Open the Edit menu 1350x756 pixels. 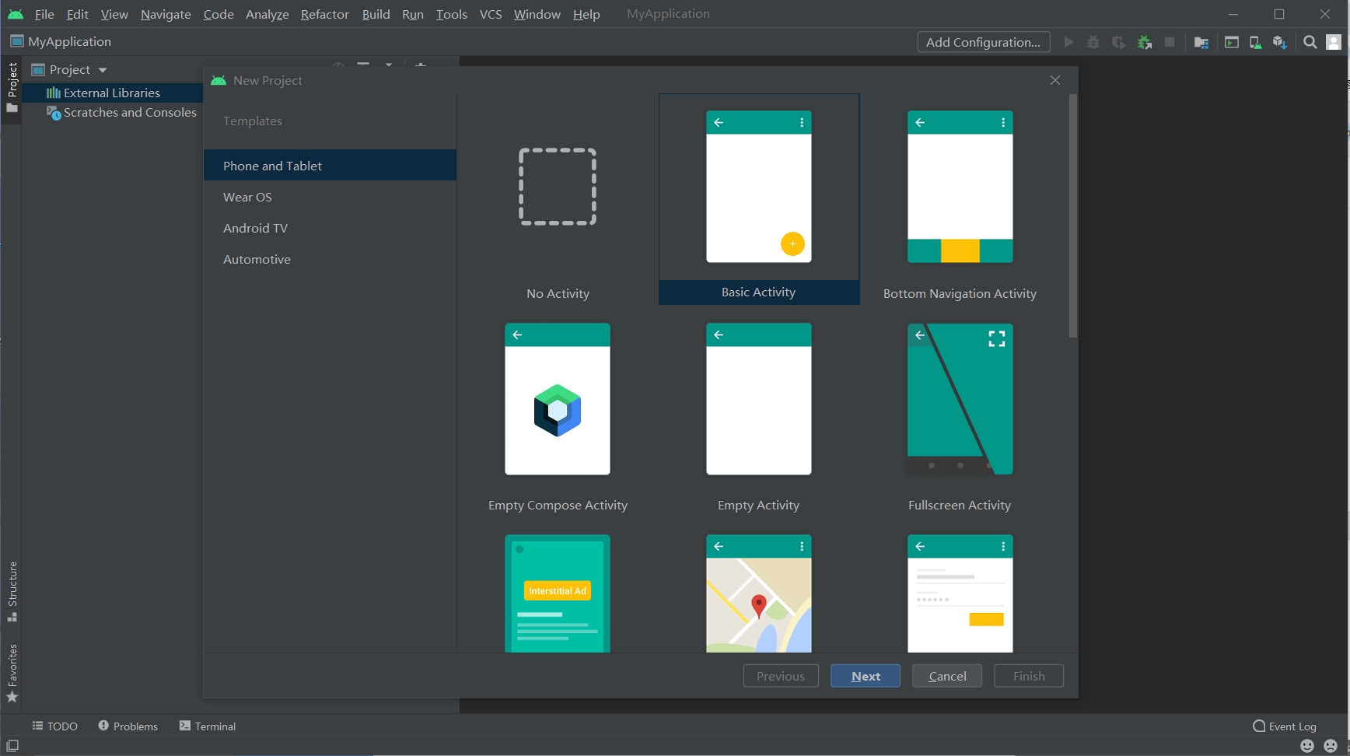point(77,14)
